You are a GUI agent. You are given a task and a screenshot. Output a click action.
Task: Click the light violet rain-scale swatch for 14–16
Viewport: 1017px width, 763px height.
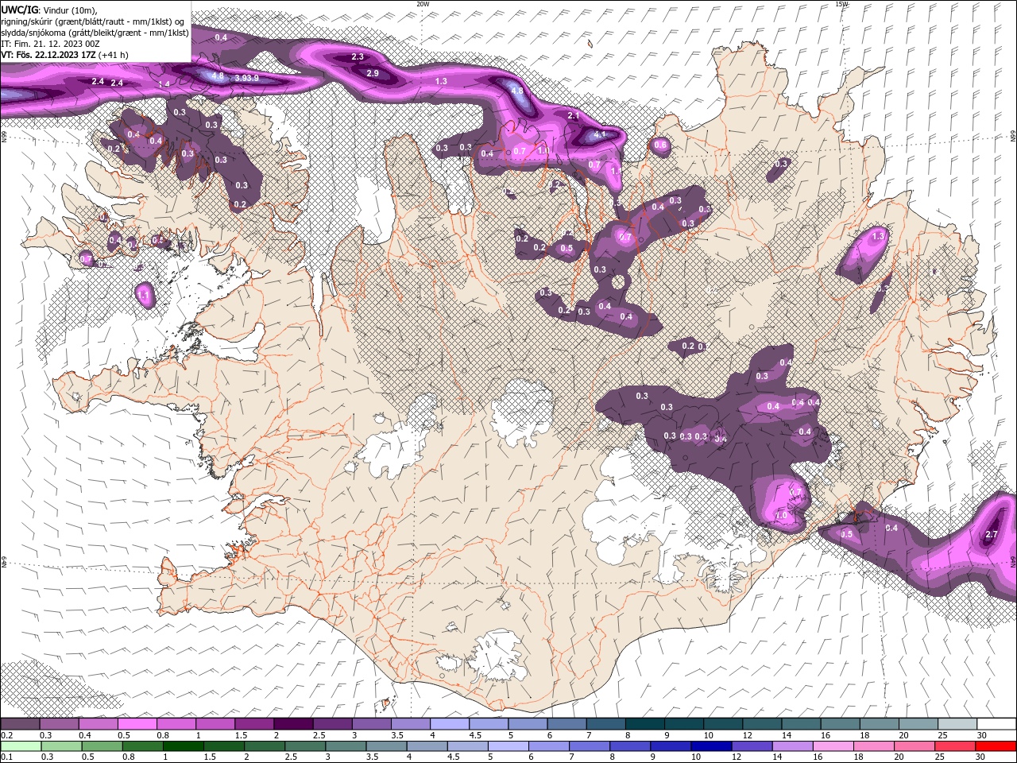(x=791, y=746)
